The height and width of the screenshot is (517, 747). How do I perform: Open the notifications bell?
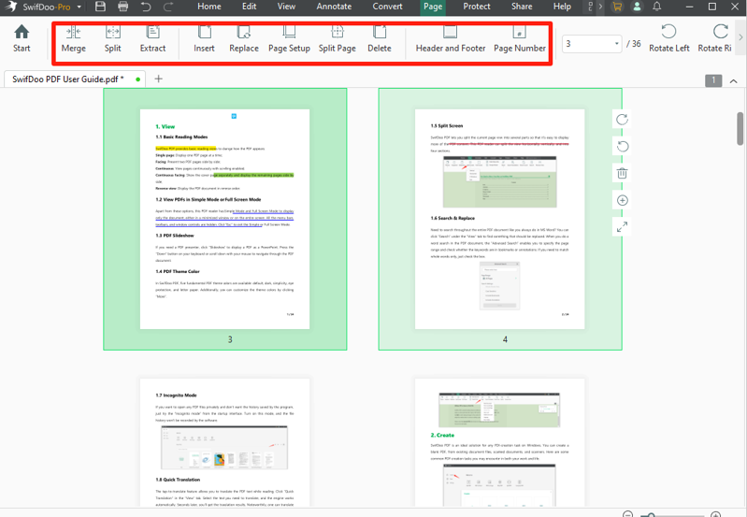[x=656, y=7]
